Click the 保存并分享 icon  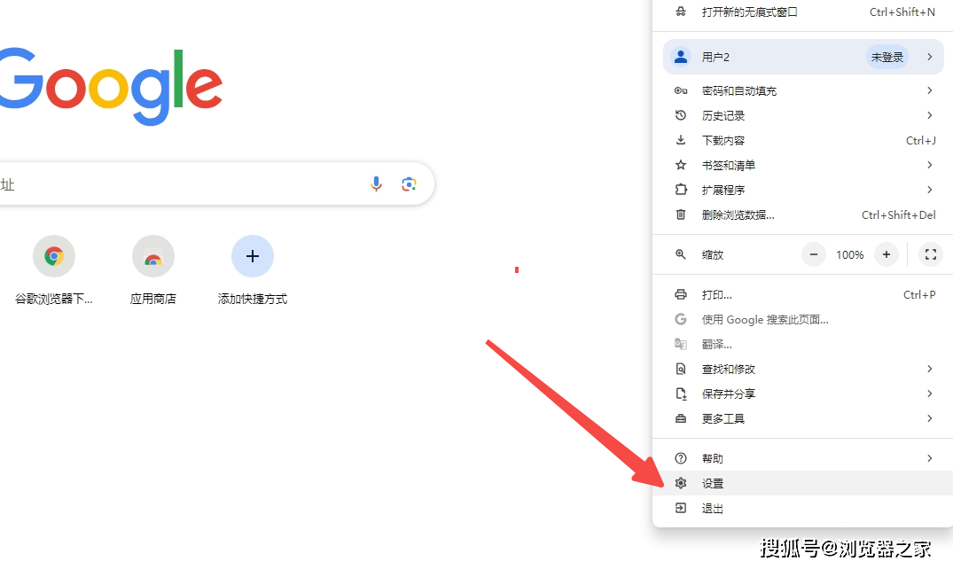pos(681,394)
